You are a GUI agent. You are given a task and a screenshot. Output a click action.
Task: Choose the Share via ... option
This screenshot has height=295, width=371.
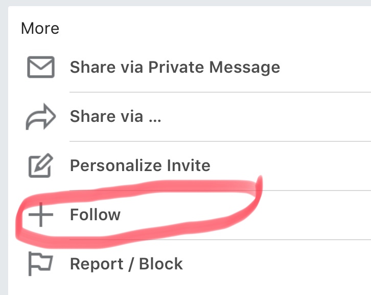pyautogui.click(x=190, y=116)
